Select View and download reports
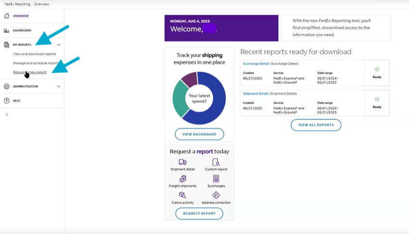Viewport: 409px width, 234px height. click(35, 54)
